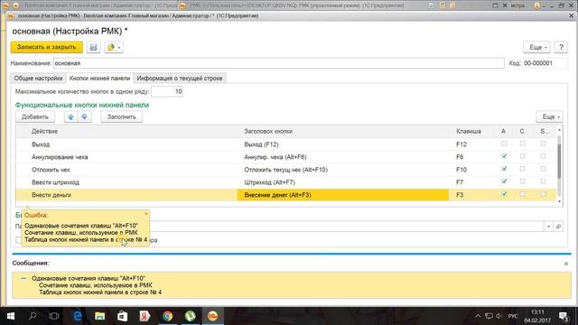The height and width of the screenshot is (325, 578).
Task: Collapse the message group with dash icon
Action: click(23, 278)
